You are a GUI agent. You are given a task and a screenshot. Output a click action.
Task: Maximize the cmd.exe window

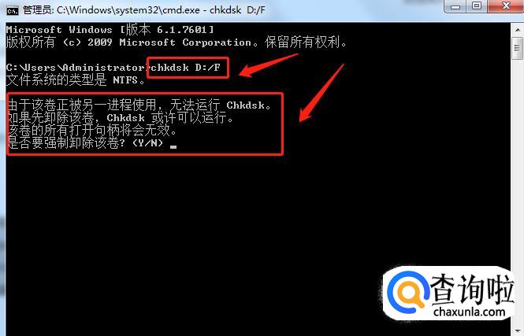tap(477, 6)
